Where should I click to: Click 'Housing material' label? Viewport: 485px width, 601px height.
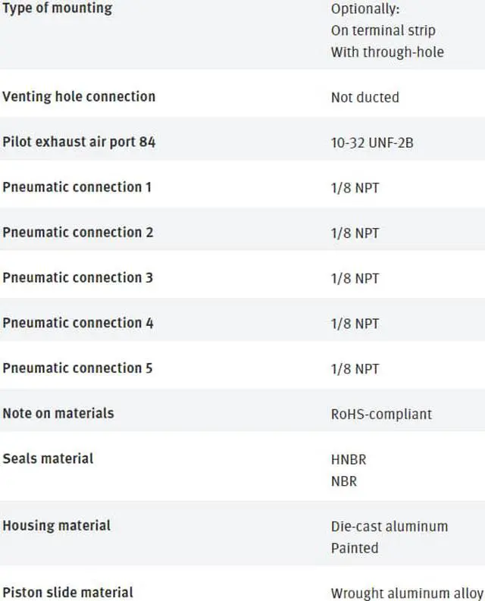pyautogui.click(x=57, y=525)
